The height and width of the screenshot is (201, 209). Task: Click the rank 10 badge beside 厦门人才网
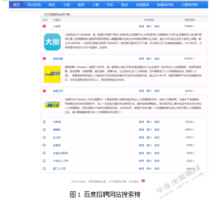pyautogui.click(x=44, y=169)
